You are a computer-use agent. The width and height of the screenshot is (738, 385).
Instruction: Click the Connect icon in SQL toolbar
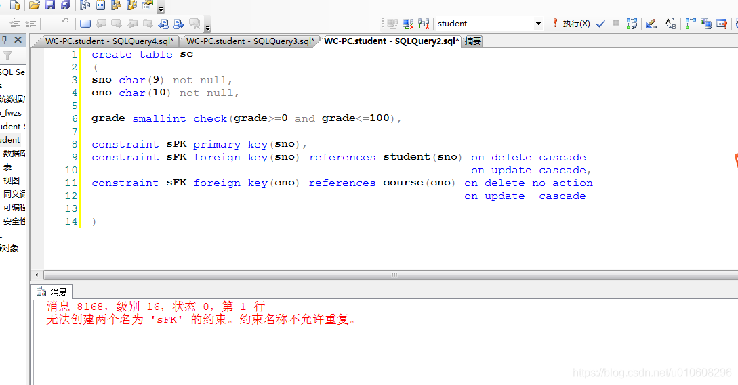click(x=392, y=24)
